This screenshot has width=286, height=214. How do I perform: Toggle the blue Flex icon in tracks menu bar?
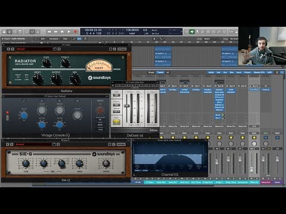pos(79,39)
